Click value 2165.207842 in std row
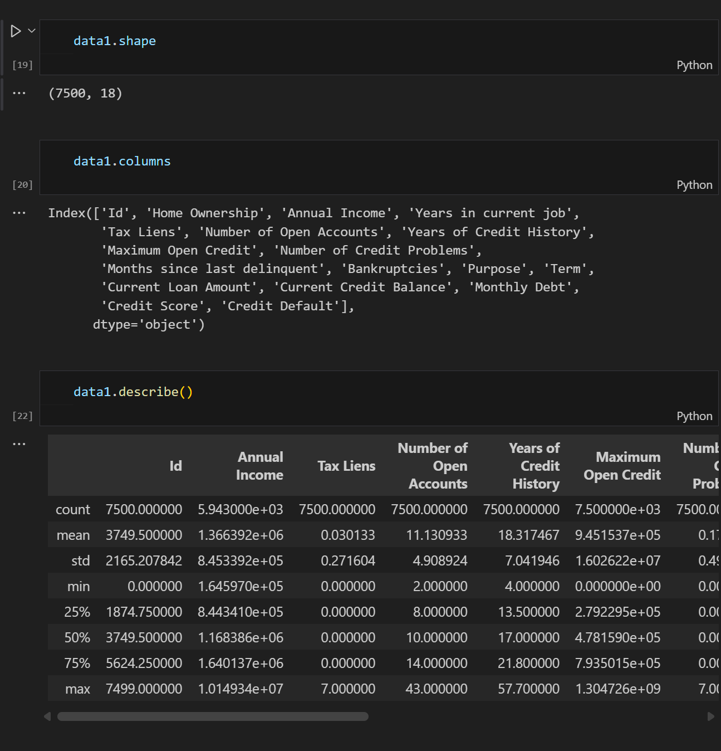 144,561
